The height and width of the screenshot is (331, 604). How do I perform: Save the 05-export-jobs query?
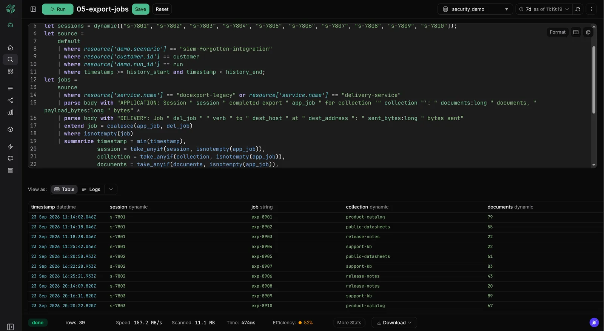[x=140, y=9]
